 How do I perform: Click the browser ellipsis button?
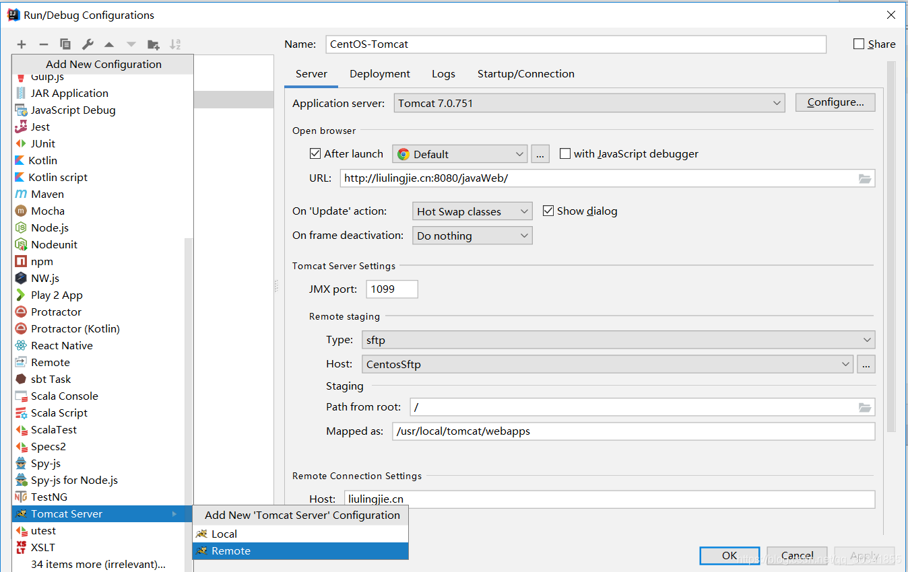[x=540, y=154]
